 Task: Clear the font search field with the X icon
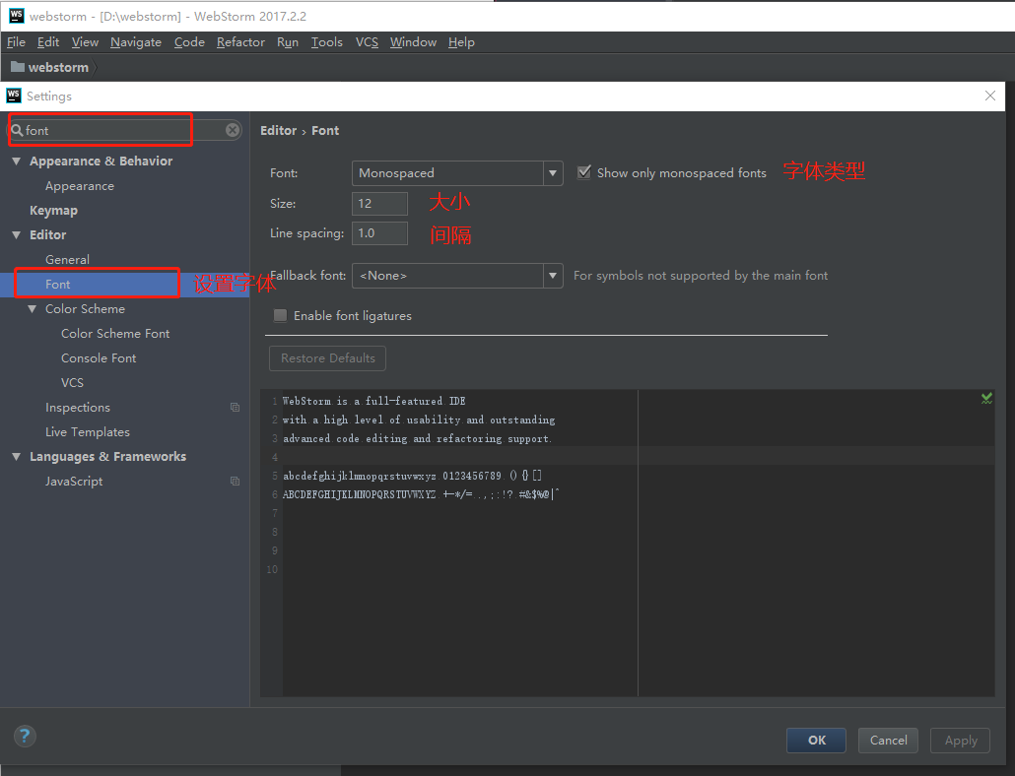[x=233, y=130]
